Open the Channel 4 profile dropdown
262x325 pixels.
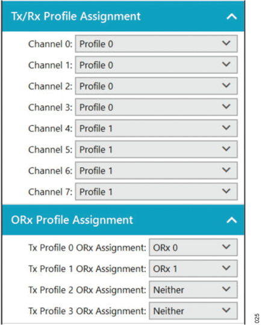tap(156, 129)
